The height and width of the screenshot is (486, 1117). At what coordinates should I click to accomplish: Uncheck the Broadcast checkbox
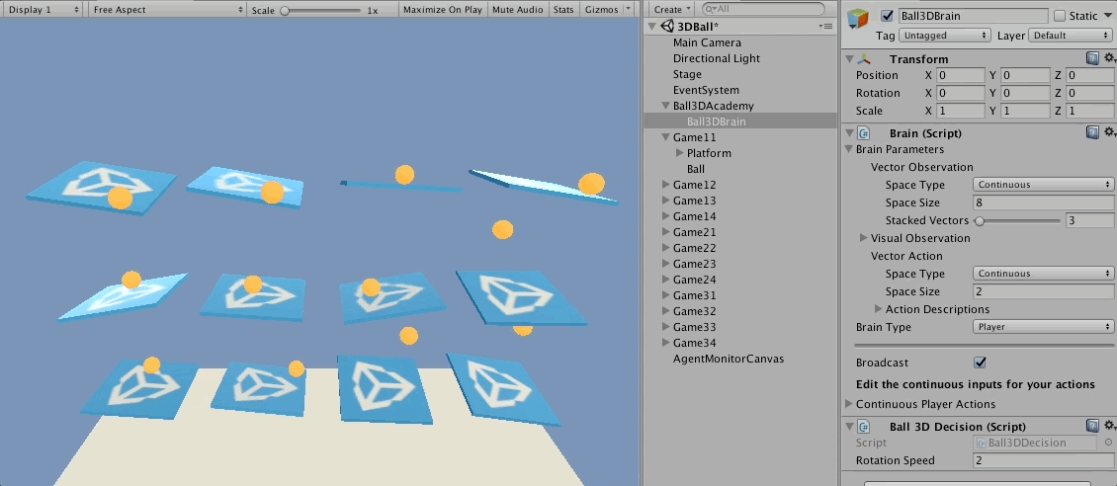click(x=981, y=363)
